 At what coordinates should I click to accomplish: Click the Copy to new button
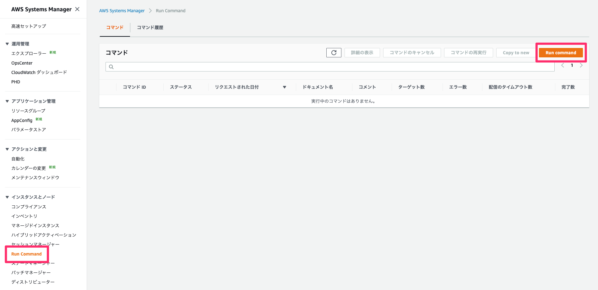coord(516,53)
